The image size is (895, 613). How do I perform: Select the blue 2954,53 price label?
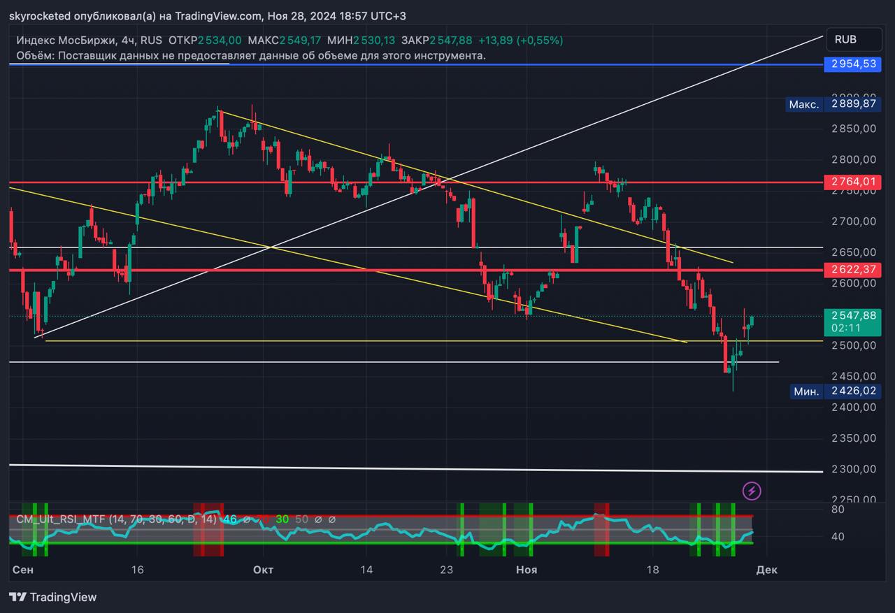click(x=854, y=64)
